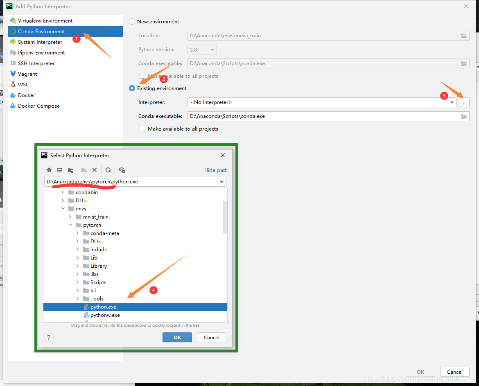The width and height of the screenshot is (479, 386).
Task: Select the include folder
Action: click(x=136, y=250)
